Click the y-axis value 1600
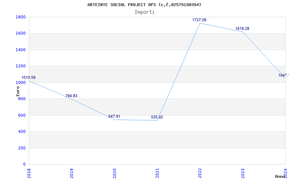The width and height of the screenshot is (289, 180). [x=21, y=33]
